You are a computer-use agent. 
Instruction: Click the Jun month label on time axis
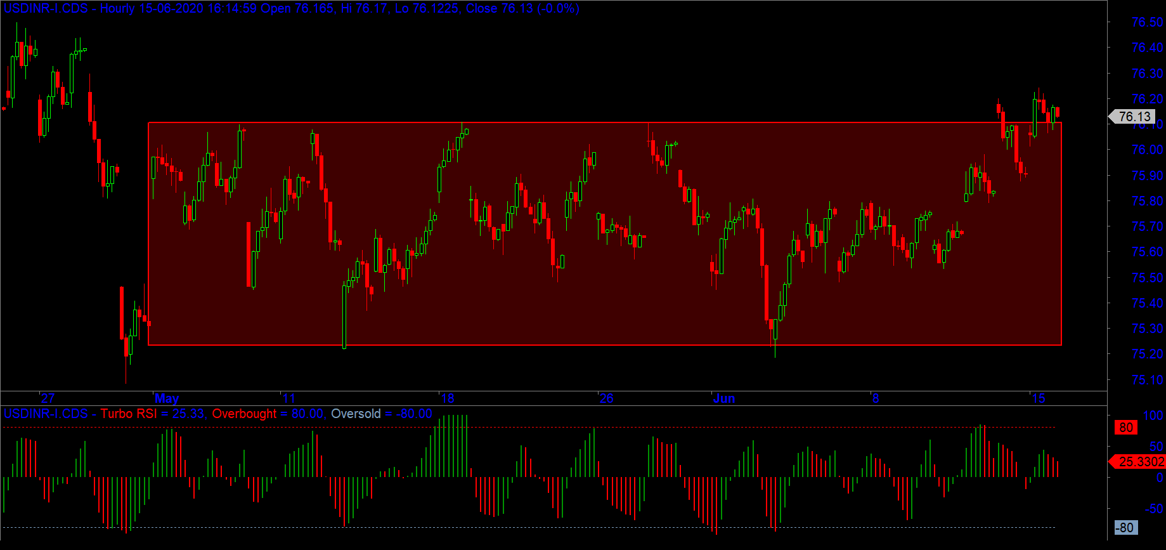pyautogui.click(x=724, y=398)
